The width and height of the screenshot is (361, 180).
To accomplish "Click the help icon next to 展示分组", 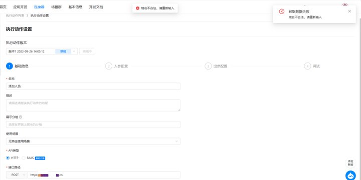I will (21, 117).
